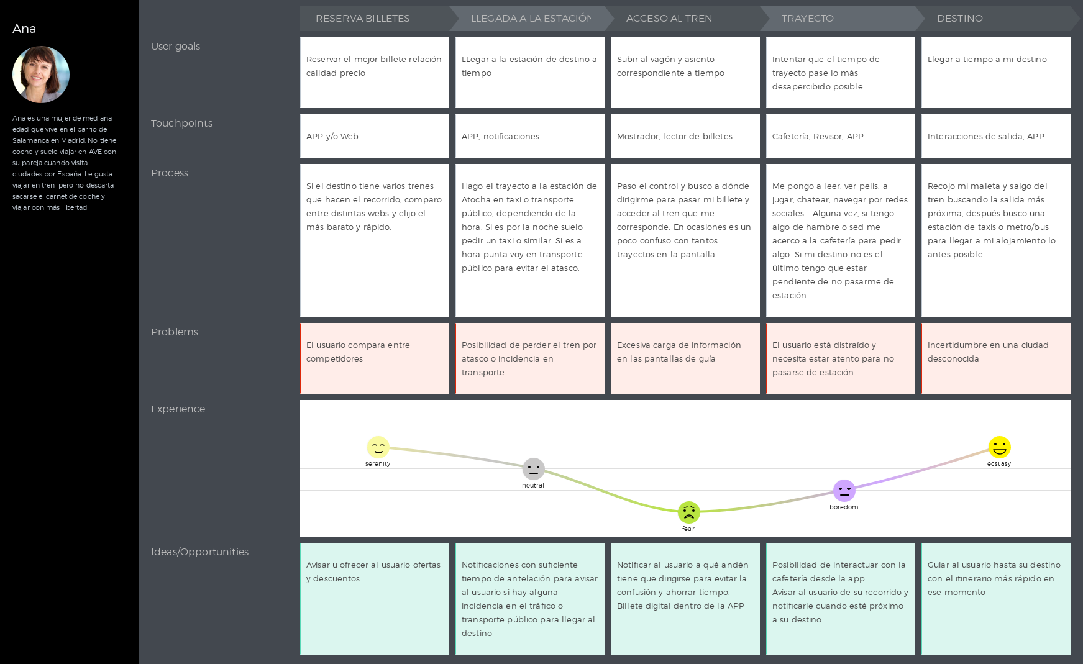1083x664 pixels.
Task: Click the 'Cafetería, Revisor, APP' touchpoint card
Action: pyautogui.click(x=841, y=136)
